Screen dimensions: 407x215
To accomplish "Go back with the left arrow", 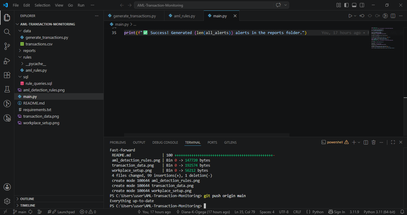I will coord(121,5).
